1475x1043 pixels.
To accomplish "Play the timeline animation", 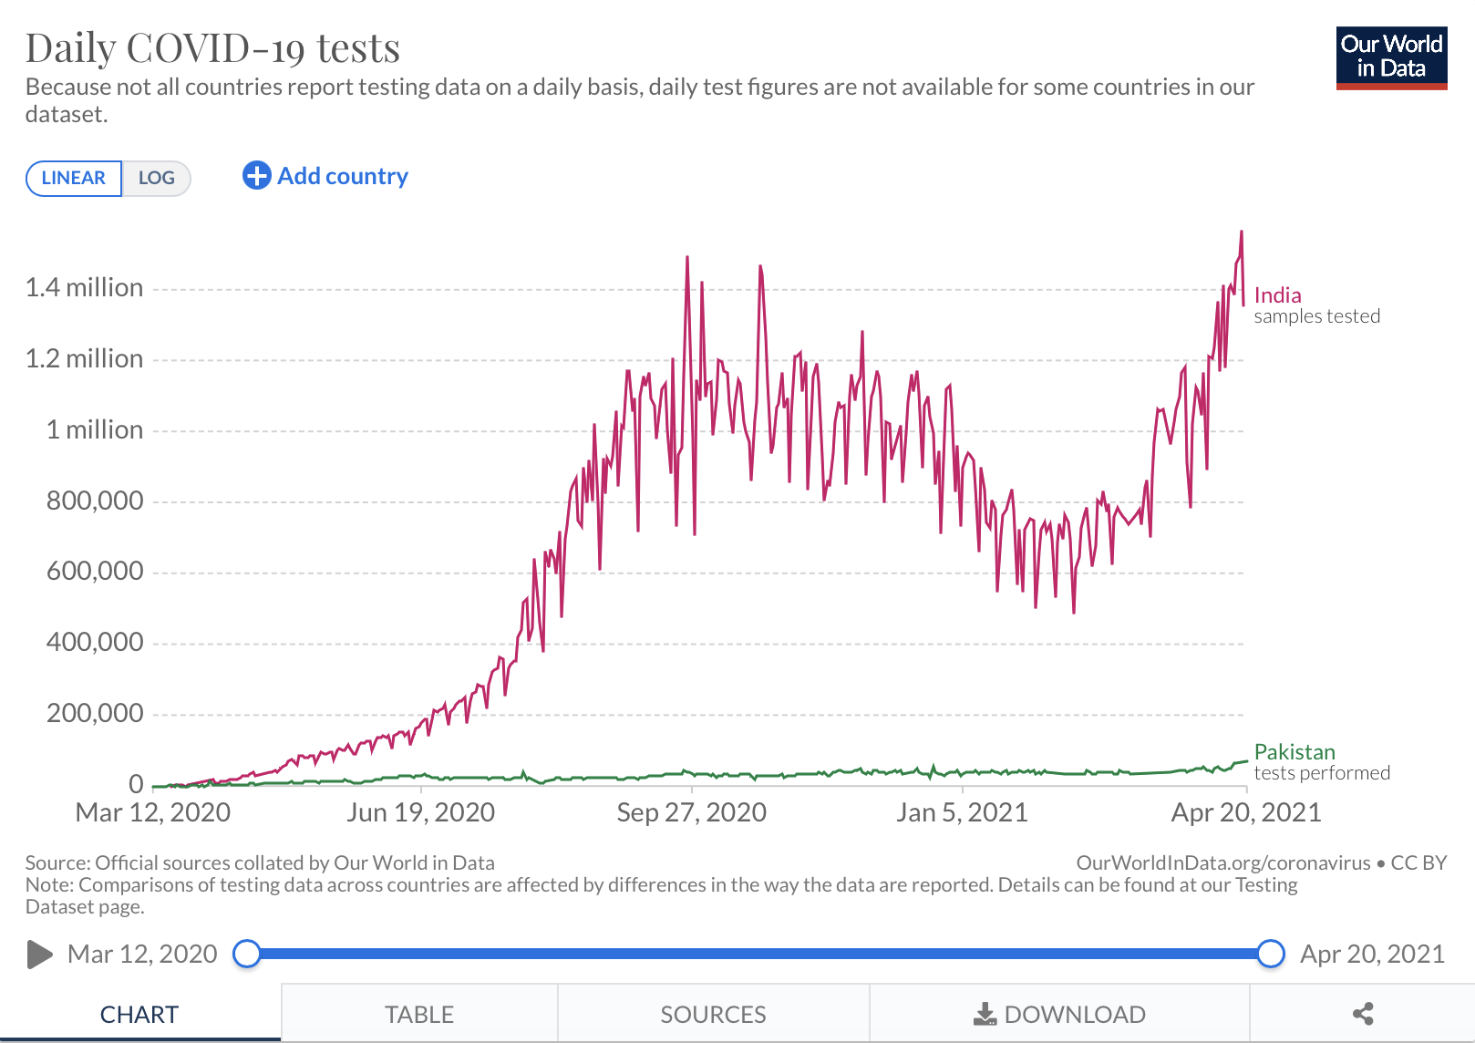I will point(39,955).
